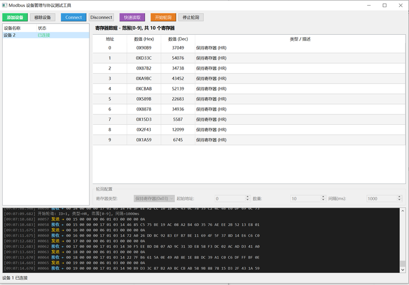Select hex cell 0XA9BC
Screen dimensions: 409x285
(144, 79)
